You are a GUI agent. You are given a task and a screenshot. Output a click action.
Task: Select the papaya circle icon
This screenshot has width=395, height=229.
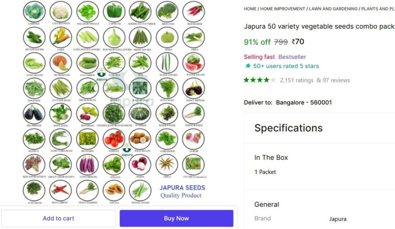(x=114, y=189)
